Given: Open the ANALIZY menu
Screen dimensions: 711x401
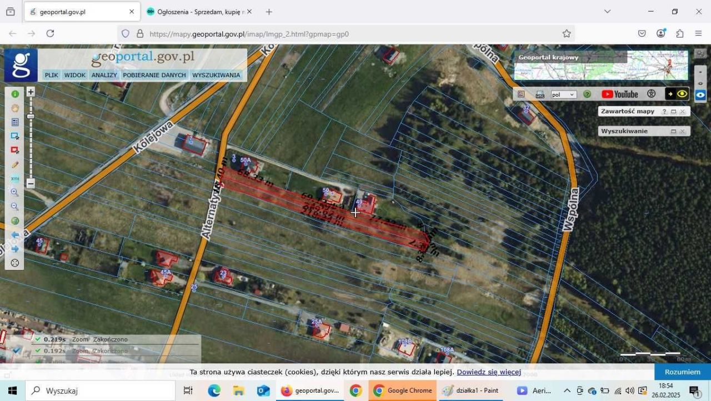Looking at the screenshot, I should coord(104,75).
